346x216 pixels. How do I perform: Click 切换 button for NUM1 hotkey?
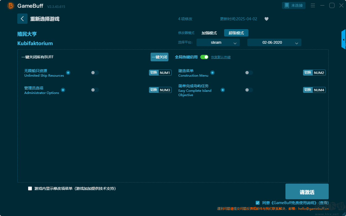(x=154, y=73)
